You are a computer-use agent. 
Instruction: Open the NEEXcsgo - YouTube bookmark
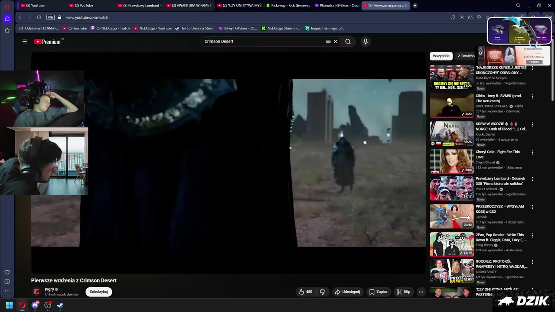coord(152,28)
